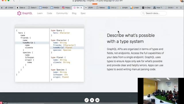Viewport: 184px width, 104px height.
Task: Open the Code navigation link
Action: coord(49,13)
